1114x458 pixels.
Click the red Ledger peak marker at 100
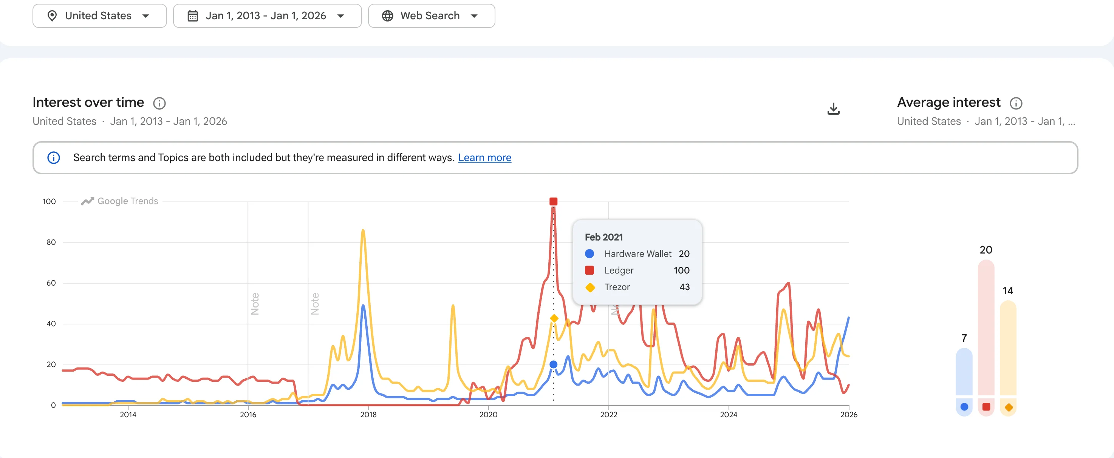click(553, 201)
